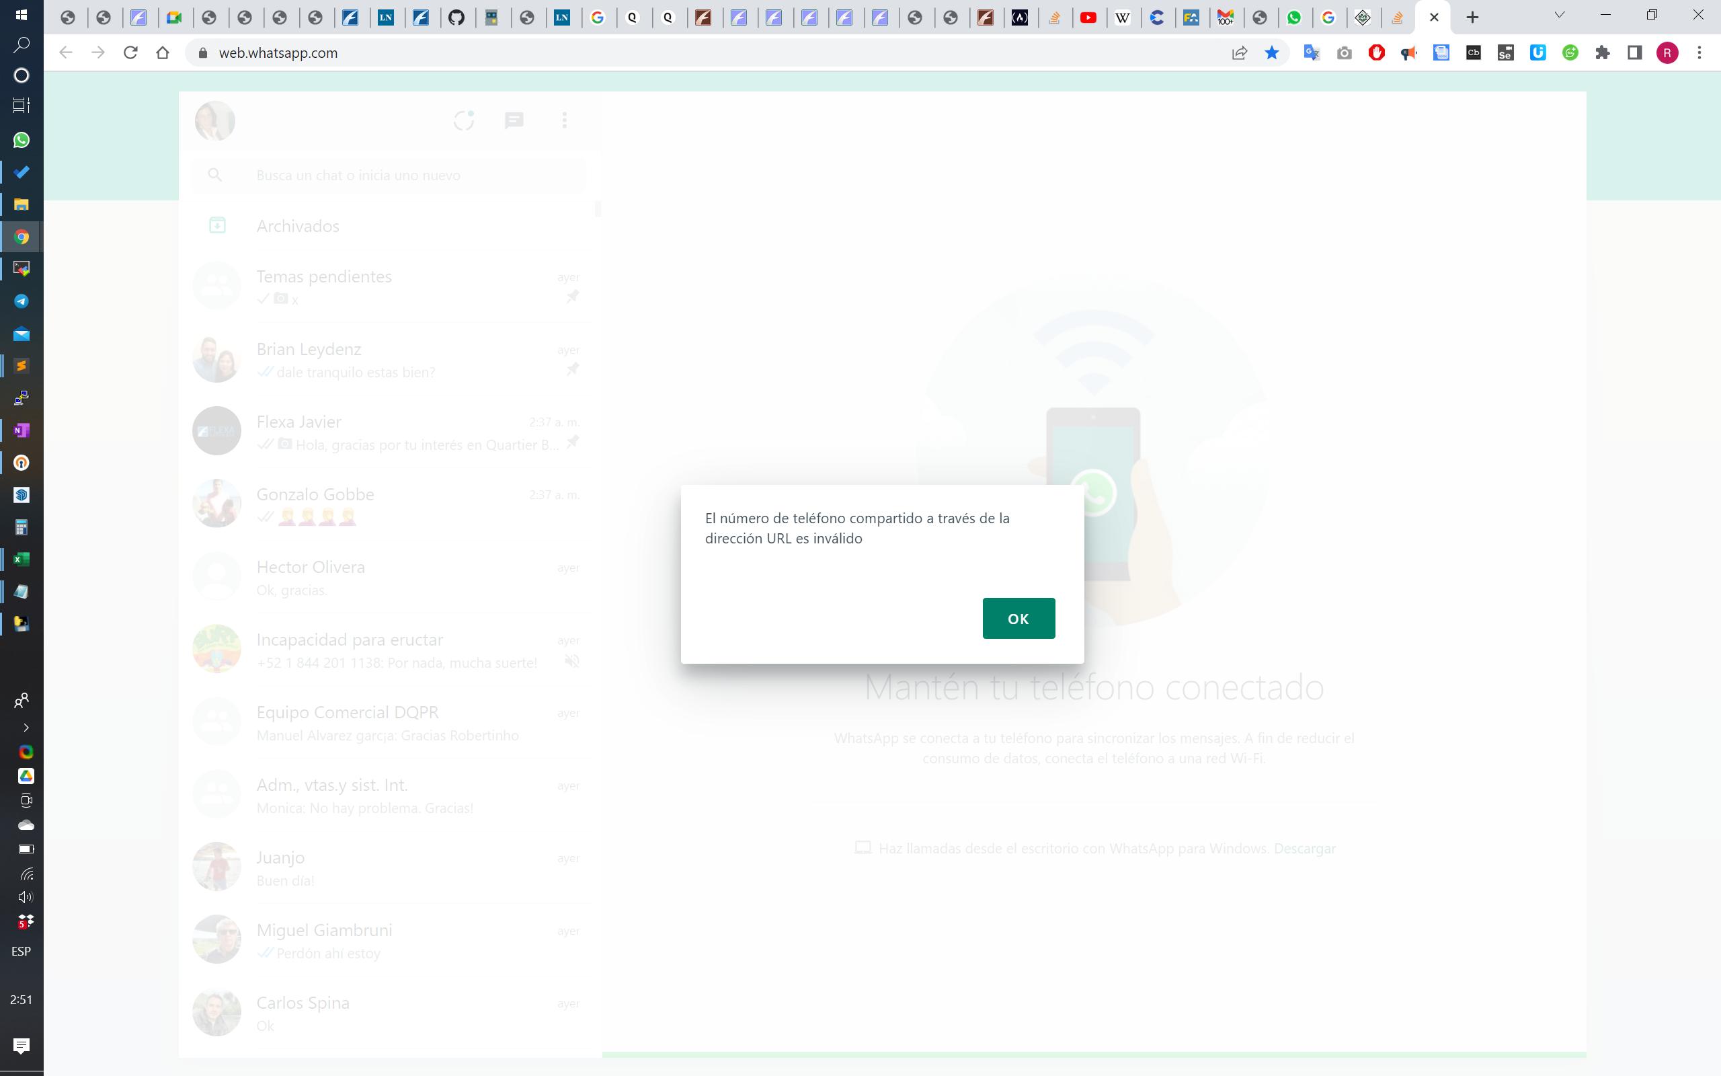Open the megaphone extension icon
The height and width of the screenshot is (1076, 1721).
tap(1409, 52)
